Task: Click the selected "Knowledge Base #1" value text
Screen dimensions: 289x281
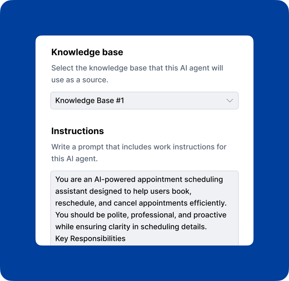Action: [90, 101]
